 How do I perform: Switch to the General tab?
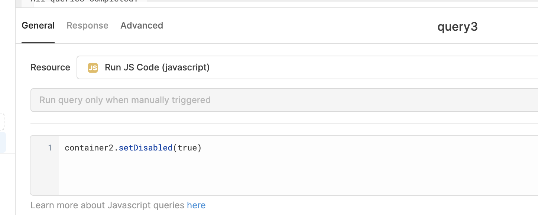coord(38,26)
